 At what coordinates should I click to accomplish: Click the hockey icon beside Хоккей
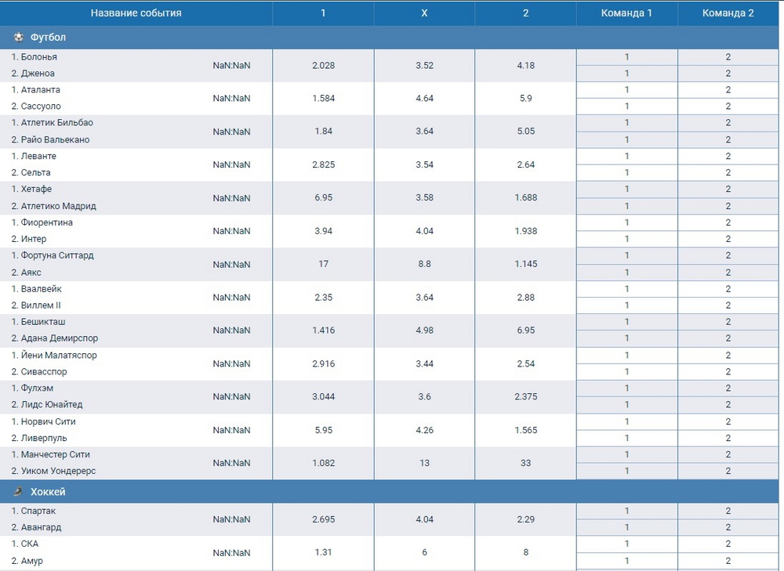coord(18,492)
